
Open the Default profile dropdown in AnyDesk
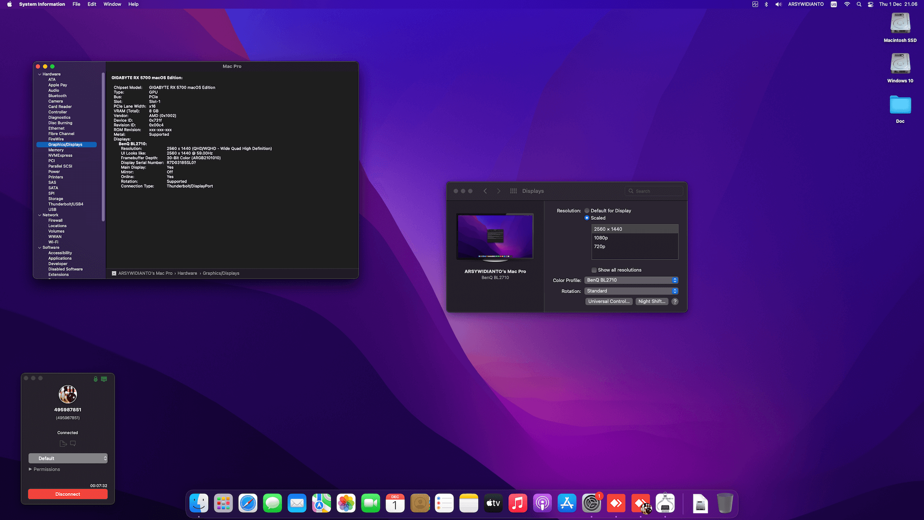tap(68, 458)
